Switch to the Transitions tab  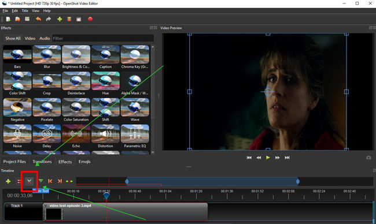[42, 162]
